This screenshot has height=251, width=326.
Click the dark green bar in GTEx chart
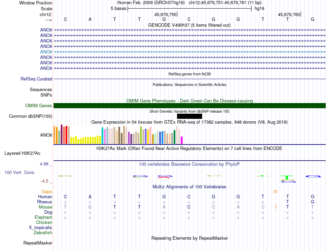174,137
